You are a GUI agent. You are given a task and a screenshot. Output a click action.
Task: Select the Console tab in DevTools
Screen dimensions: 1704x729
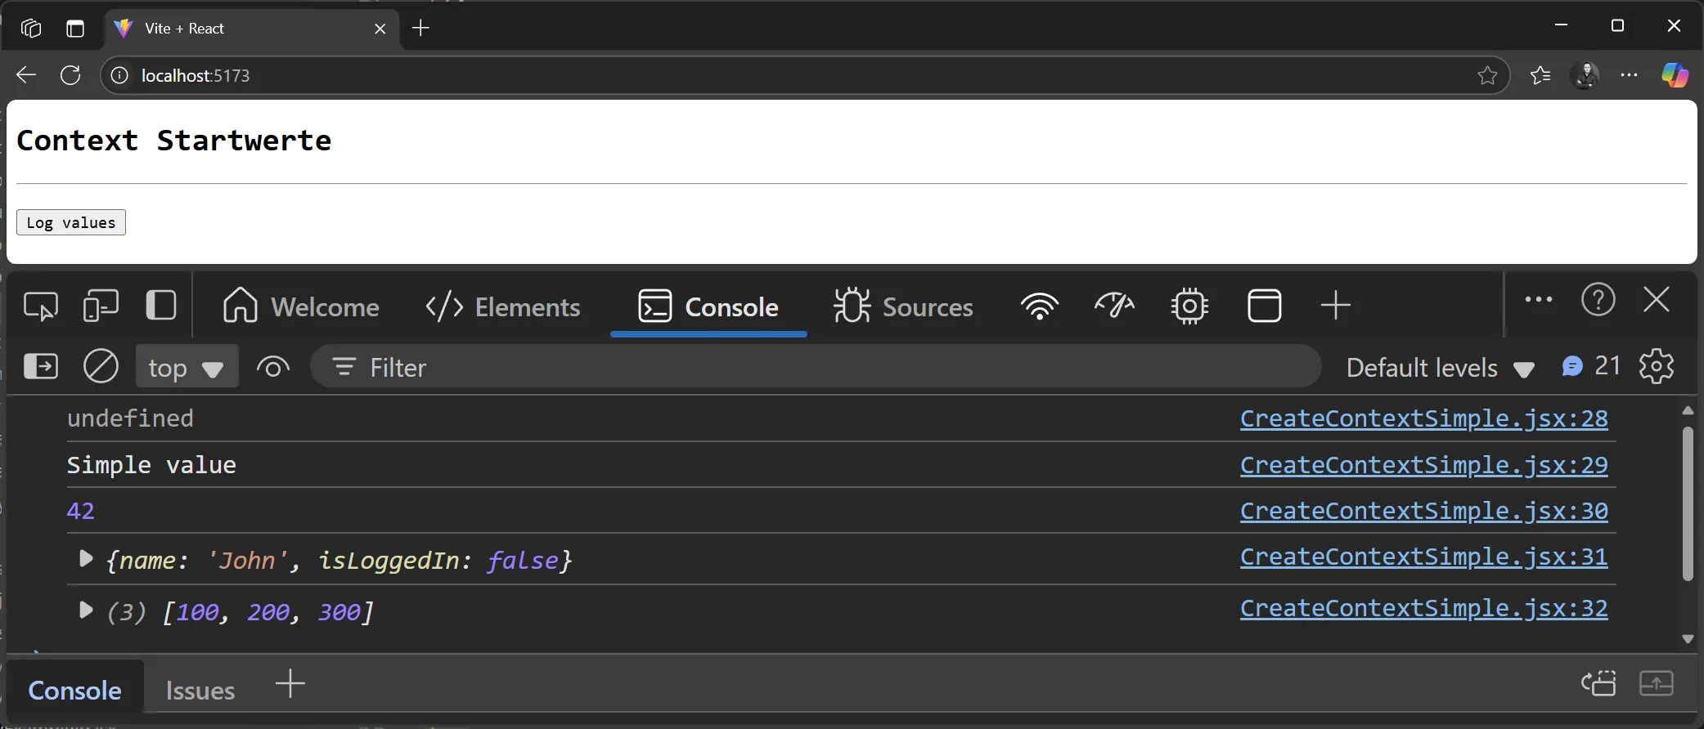click(x=708, y=306)
